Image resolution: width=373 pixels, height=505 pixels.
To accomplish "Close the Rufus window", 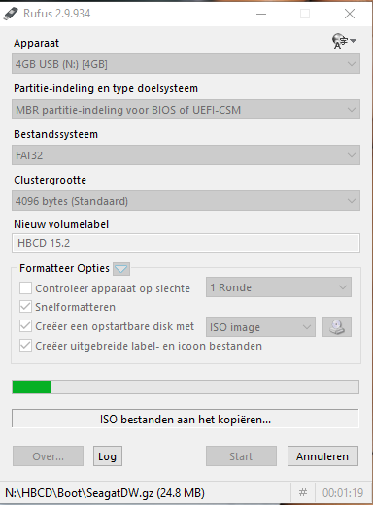I will coord(350,14).
